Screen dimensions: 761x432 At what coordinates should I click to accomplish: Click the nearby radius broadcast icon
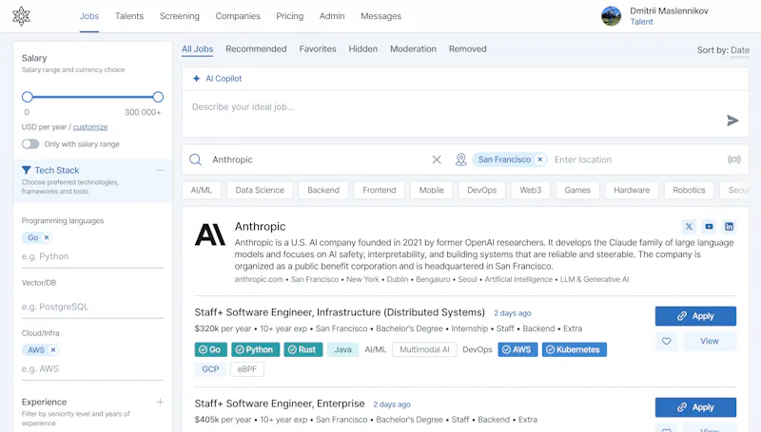click(x=733, y=160)
